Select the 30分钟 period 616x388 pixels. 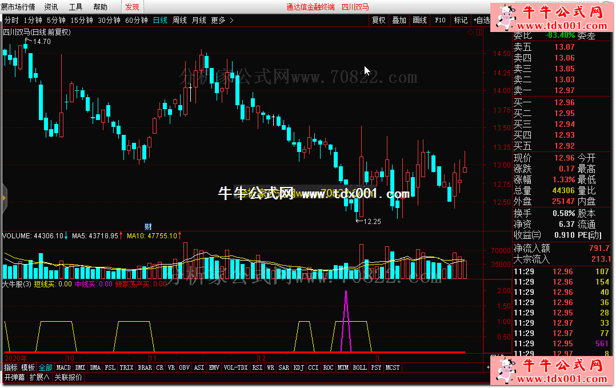(x=109, y=20)
